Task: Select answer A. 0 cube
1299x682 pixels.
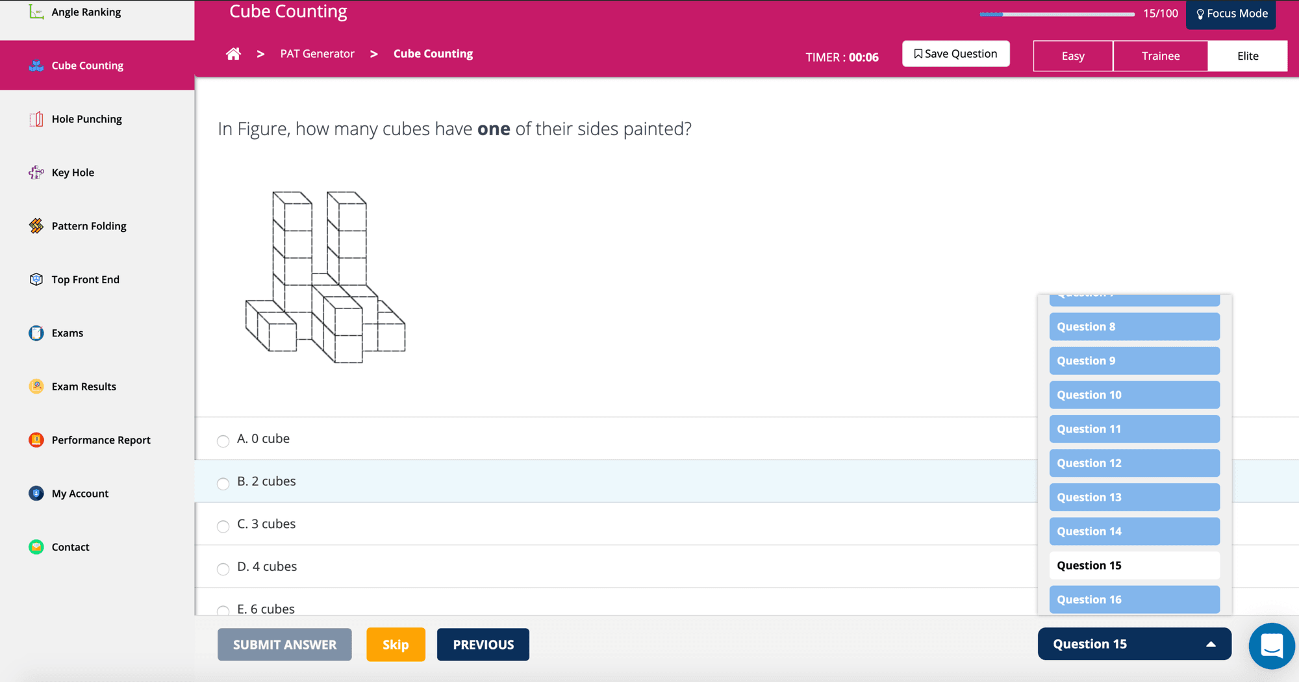Action: point(223,441)
